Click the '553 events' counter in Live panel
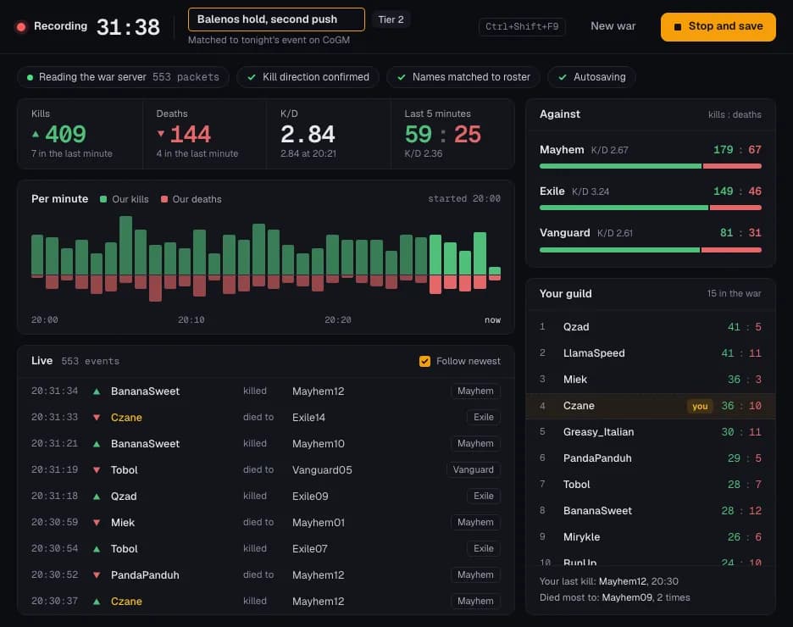793x627 pixels. tap(91, 362)
